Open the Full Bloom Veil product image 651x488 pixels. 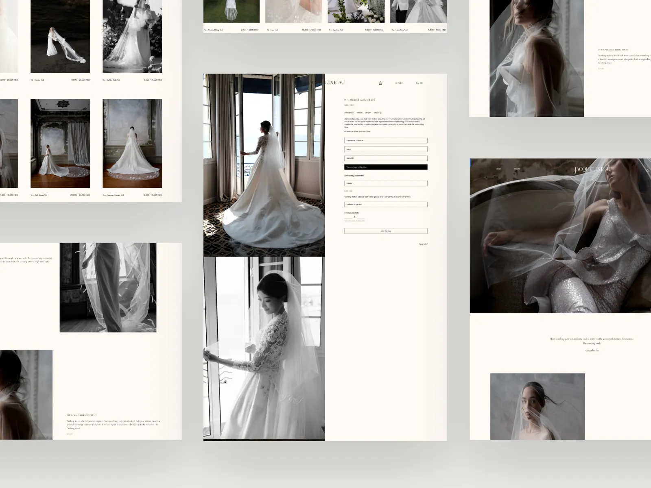60,144
